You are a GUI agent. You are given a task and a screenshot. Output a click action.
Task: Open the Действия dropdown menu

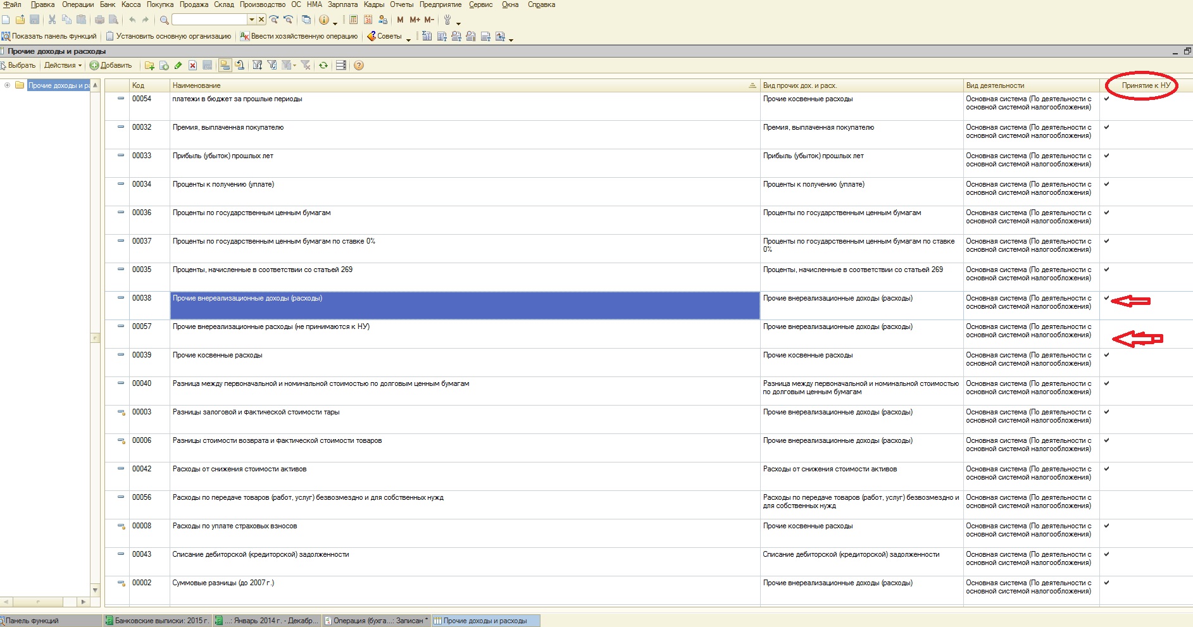[x=63, y=65]
